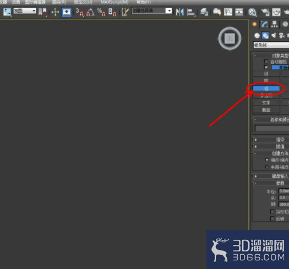Open the 帮助(H) menu
This screenshot has height=269, width=289.
point(144,2)
